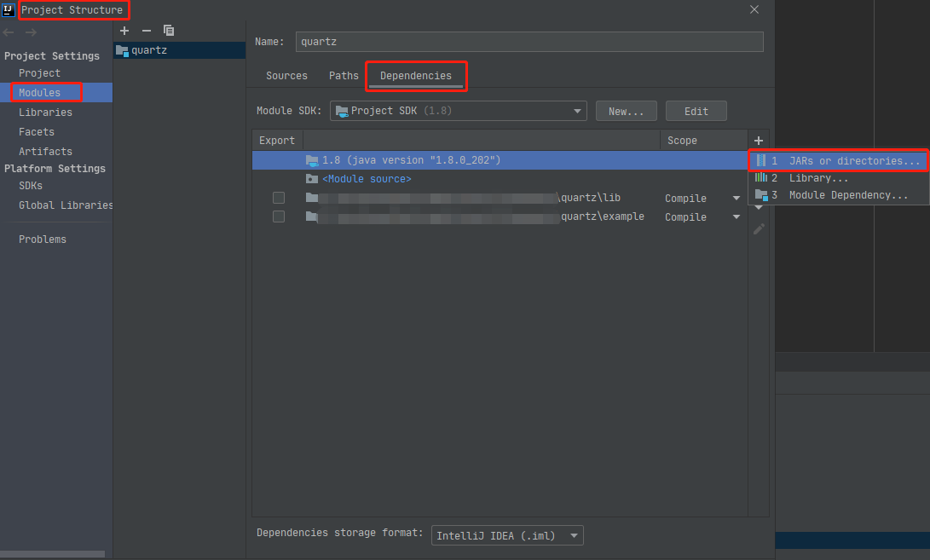Click the New... SDK button

coord(627,111)
